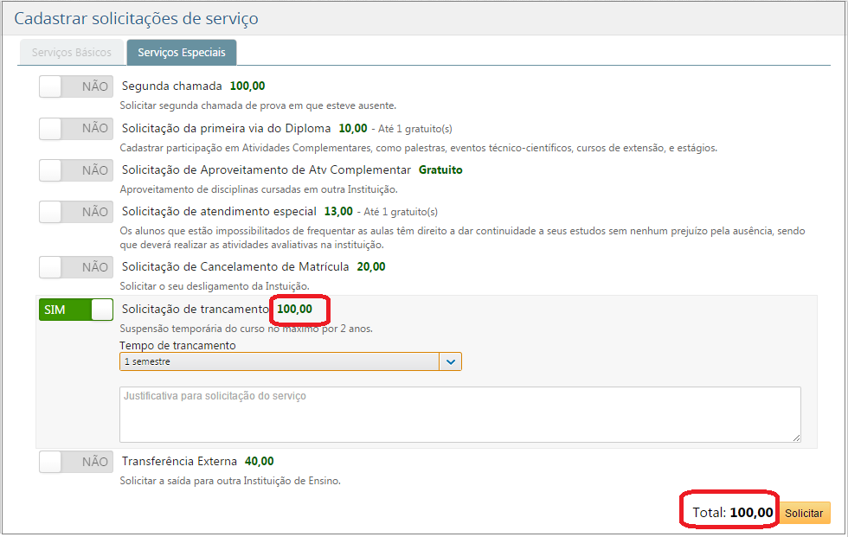
Task: Enable Solicitação de atendimento especial
Action: [x=75, y=211]
